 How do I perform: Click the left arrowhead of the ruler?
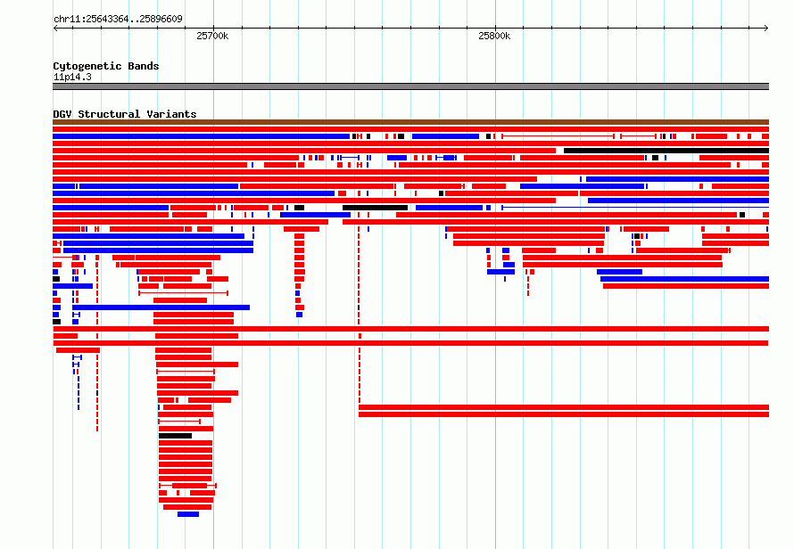[x=55, y=29]
